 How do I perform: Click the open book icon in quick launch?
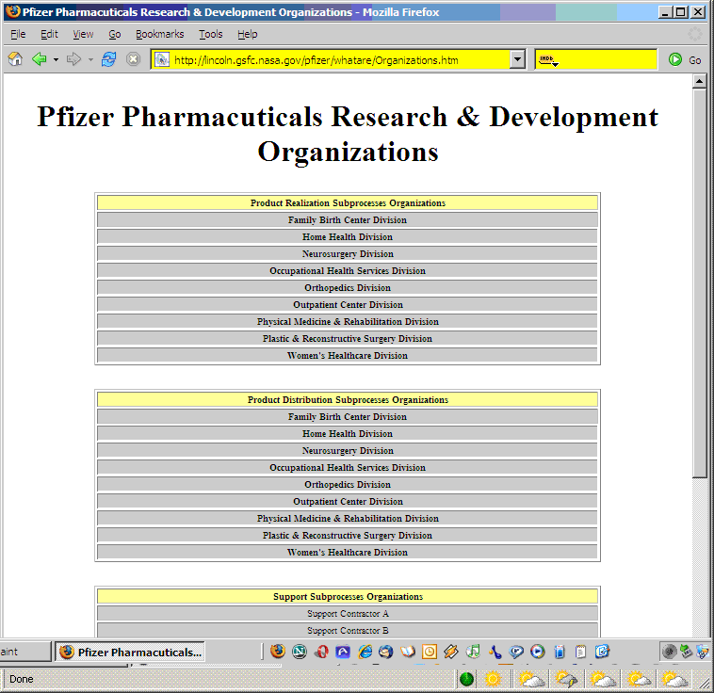(408, 652)
